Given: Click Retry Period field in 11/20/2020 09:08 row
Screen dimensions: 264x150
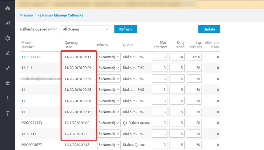Looking at the screenshot, I should pyautogui.click(x=177, y=101).
